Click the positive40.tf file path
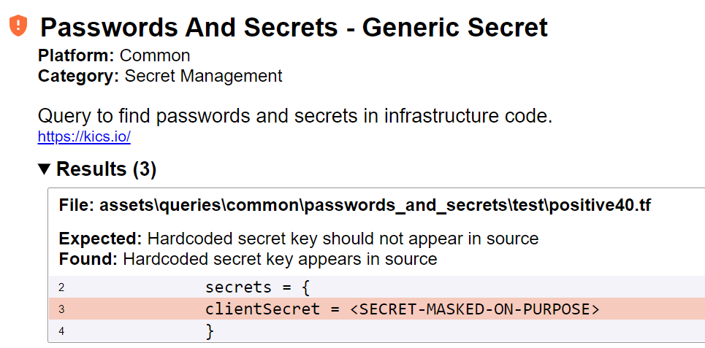 pyautogui.click(x=354, y=206)
